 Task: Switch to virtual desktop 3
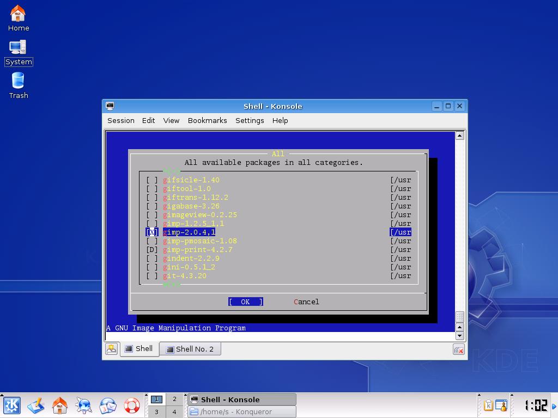[156, 412]
